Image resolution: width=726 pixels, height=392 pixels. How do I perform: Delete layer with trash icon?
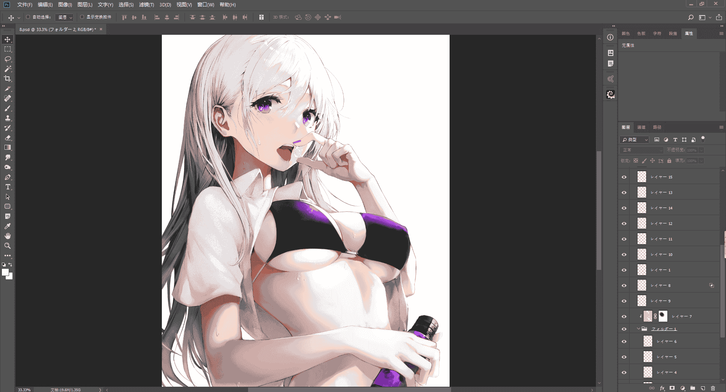(713, 388)
